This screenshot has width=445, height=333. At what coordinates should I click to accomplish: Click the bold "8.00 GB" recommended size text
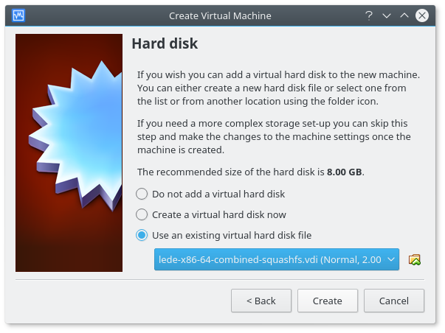(344, 172)
